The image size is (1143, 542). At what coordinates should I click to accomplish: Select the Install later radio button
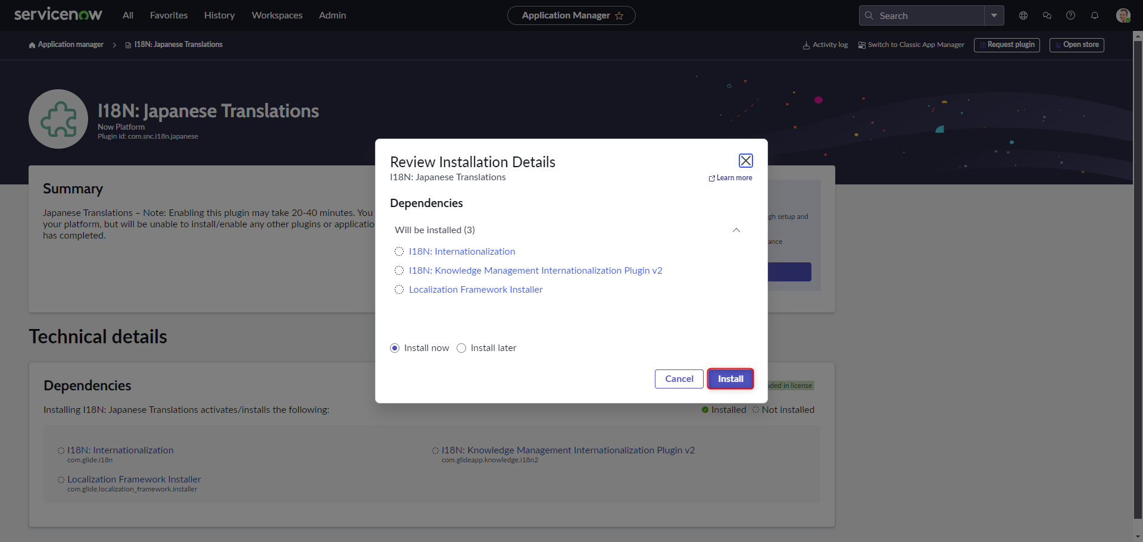tap(461, 347)
